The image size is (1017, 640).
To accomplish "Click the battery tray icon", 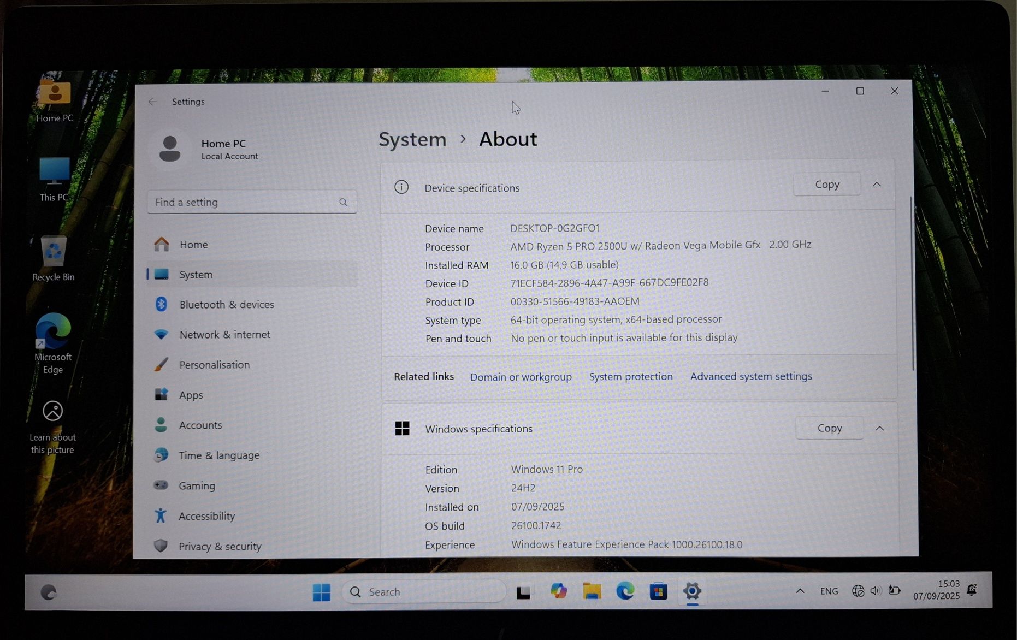I will (x=894, y=590).
